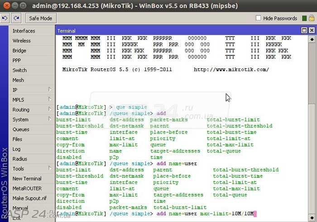The image size is (317, 222).
Task: Expand the IP submenu arrow
Action: click(x=49, y=90)
